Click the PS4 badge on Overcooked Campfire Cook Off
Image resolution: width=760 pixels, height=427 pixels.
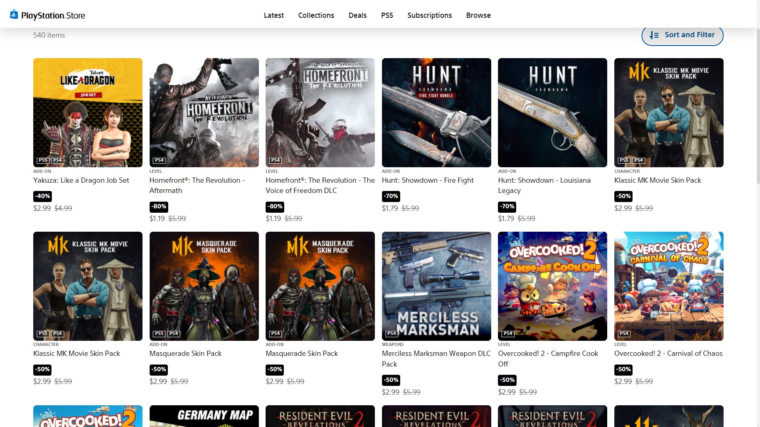click(x=508, y=333)
